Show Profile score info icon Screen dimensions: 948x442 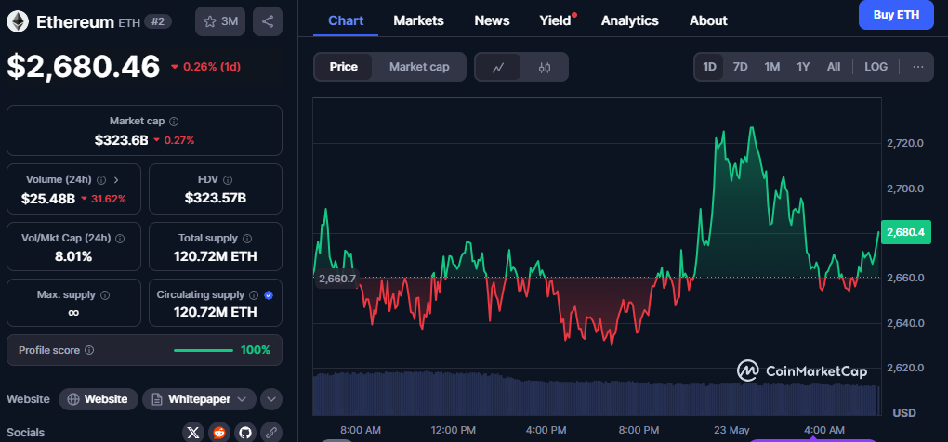[89, 350]
